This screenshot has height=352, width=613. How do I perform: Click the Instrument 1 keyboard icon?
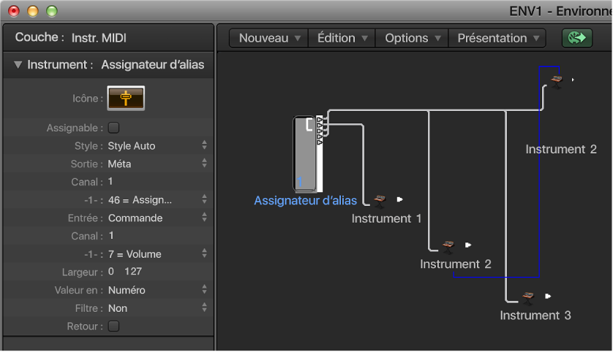pyautogui.click(x=380, y=199)
